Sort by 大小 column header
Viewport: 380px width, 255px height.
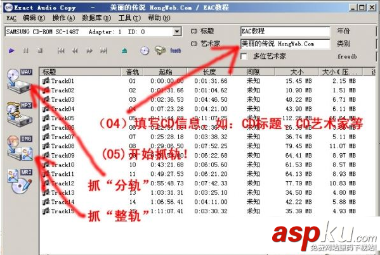pyautogui.click(x=296, y=72)
